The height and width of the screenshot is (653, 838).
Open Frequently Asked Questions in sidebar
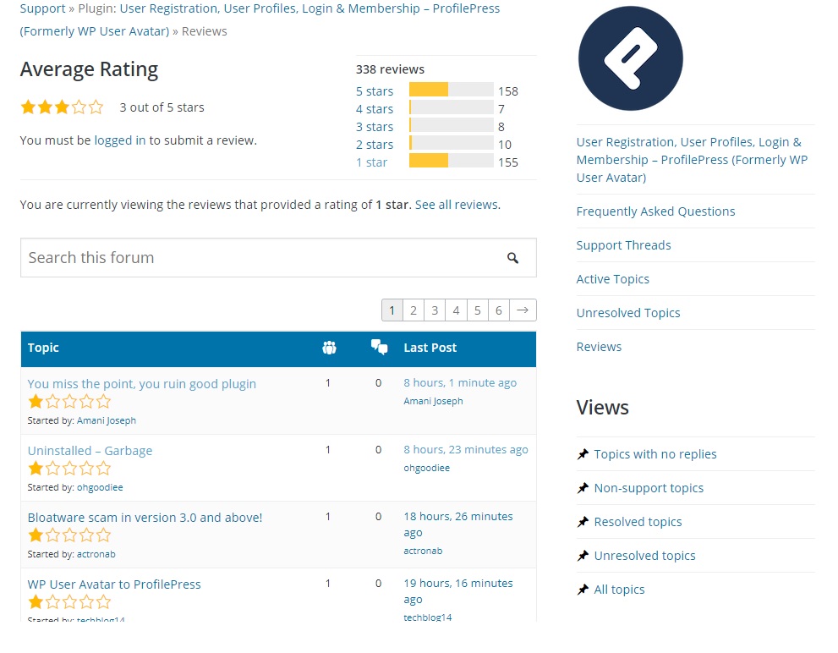coord(655,211)
